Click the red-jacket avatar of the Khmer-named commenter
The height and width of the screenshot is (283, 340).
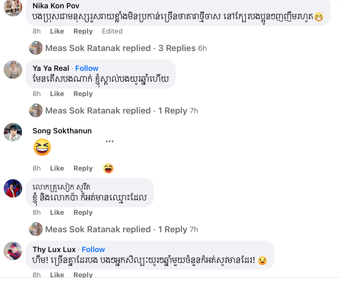point(13,188)
